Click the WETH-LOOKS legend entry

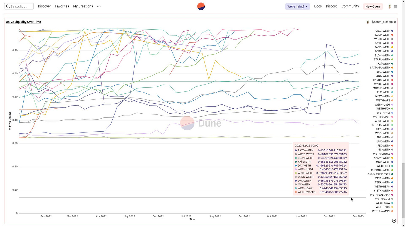383,154
